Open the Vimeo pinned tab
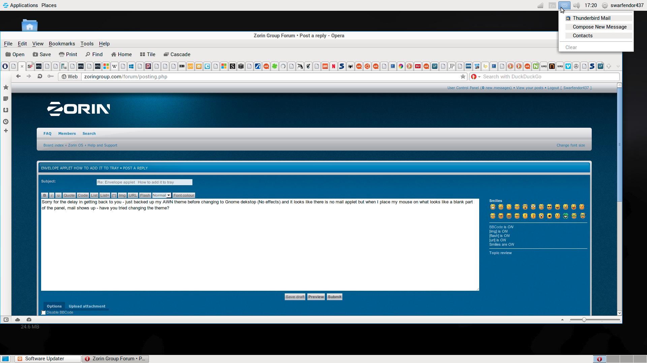Screen dimensions: 647x363 [568, 66]
